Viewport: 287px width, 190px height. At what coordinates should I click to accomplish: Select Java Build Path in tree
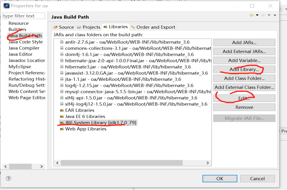pos(25,36)
